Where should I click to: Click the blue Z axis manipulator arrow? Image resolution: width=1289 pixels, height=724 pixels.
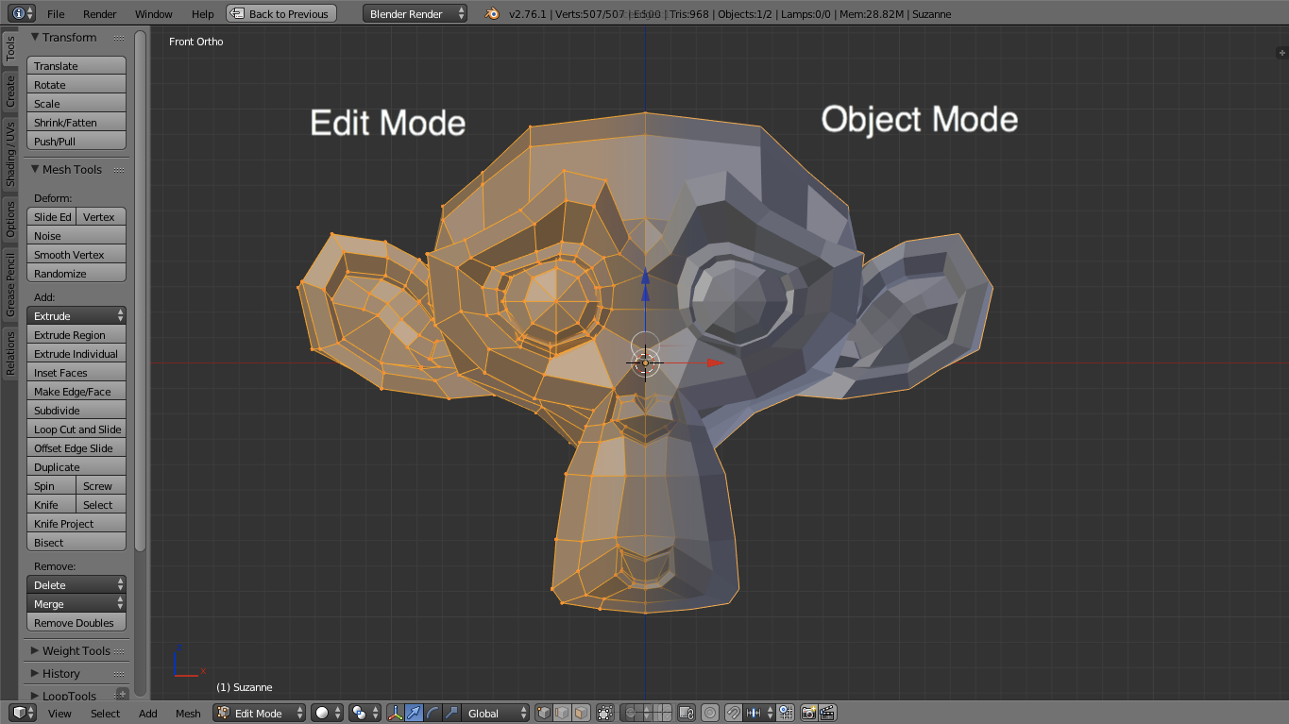pyautogui.click(x=645, y=277)
